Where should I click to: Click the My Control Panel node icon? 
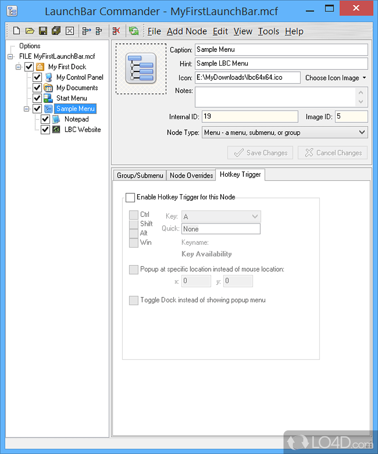(48, 77)
